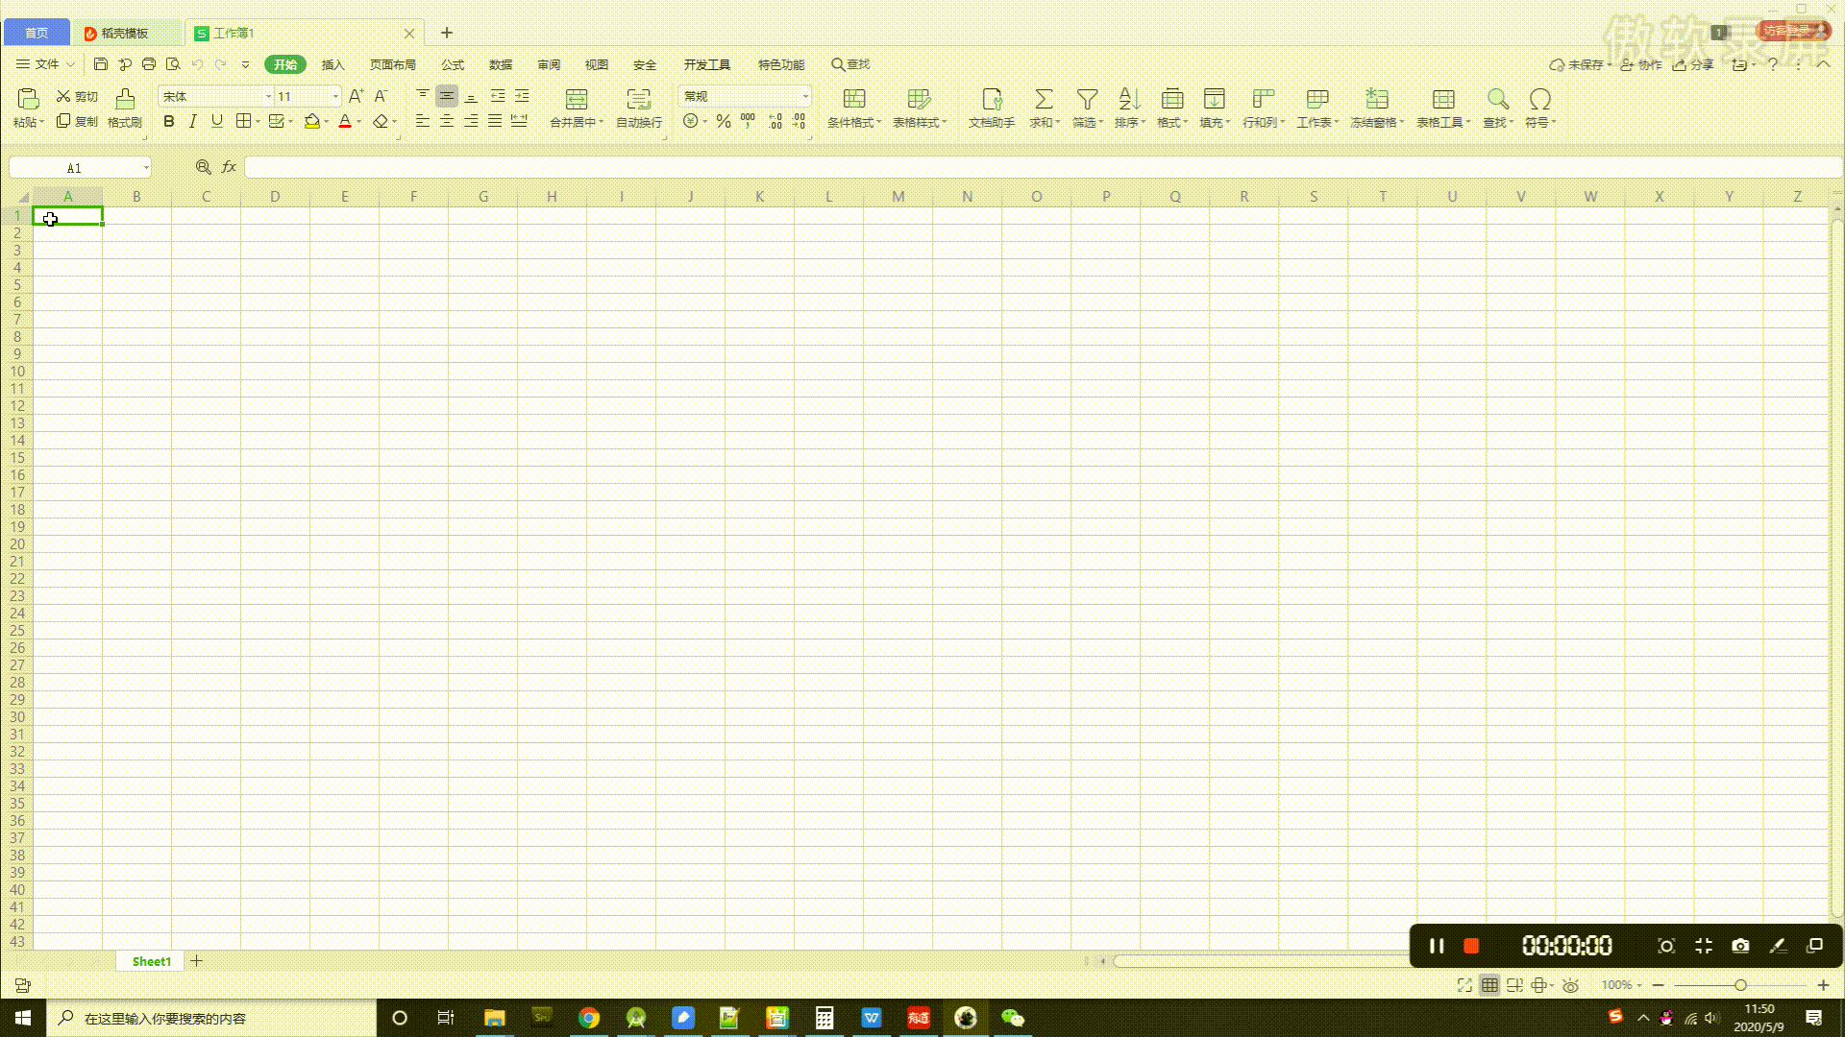The image size is (1845, 1037).
Task: Click the Filter (筛选) funnel icon
Action: click(1087, 99)
